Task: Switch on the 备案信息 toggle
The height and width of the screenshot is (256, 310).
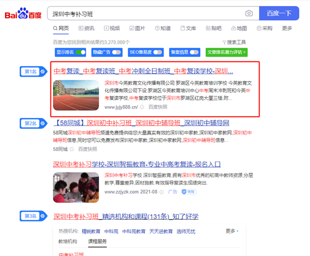Action: pyautogui.click(x=194, y=52)
